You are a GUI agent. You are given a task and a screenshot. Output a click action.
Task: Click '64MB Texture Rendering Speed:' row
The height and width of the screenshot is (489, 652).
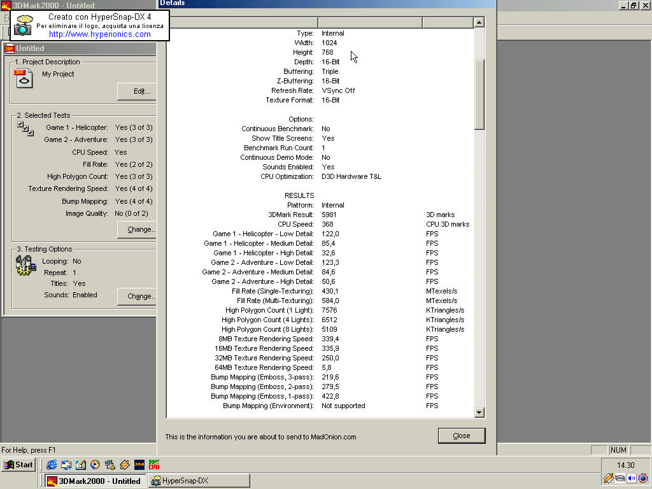(x=320, y=367)
